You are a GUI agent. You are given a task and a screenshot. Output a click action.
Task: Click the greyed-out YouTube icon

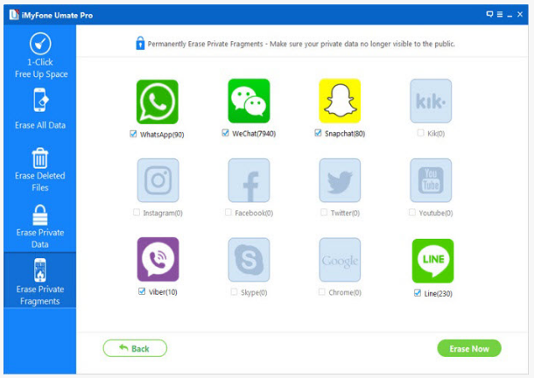[431, 180]
